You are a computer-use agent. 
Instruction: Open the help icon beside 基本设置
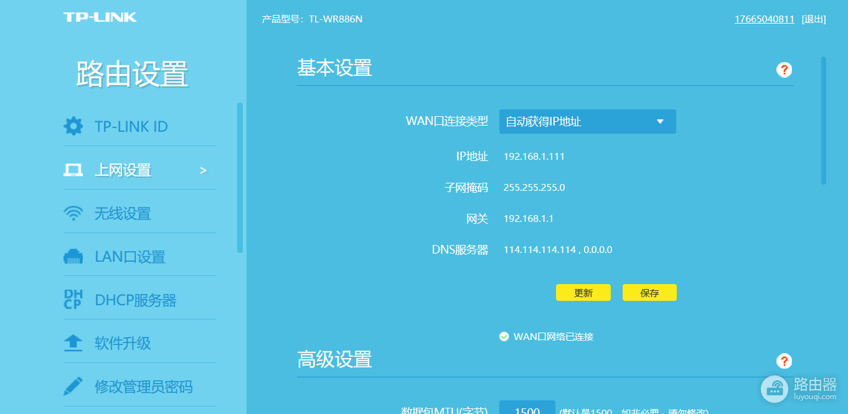click(x=784, y=70)
